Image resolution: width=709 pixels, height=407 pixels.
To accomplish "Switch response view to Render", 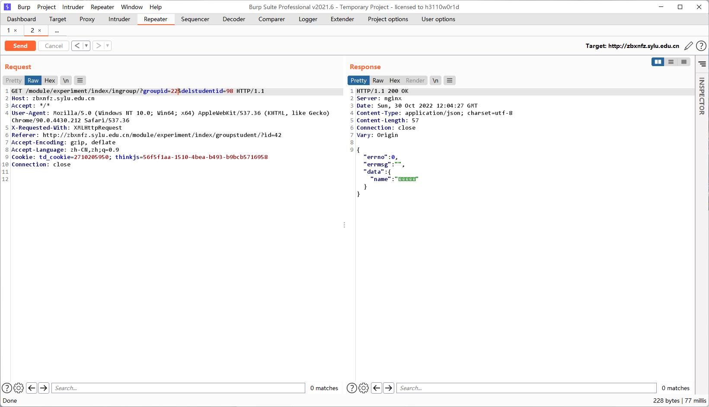I will pyautogui.click(x=415, y=80).
